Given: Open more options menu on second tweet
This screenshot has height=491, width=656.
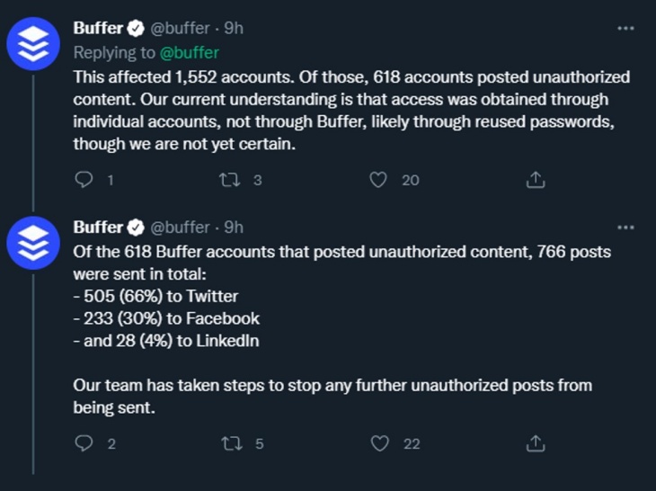Looking at the screenshot, I should click(x=625, y=228).
